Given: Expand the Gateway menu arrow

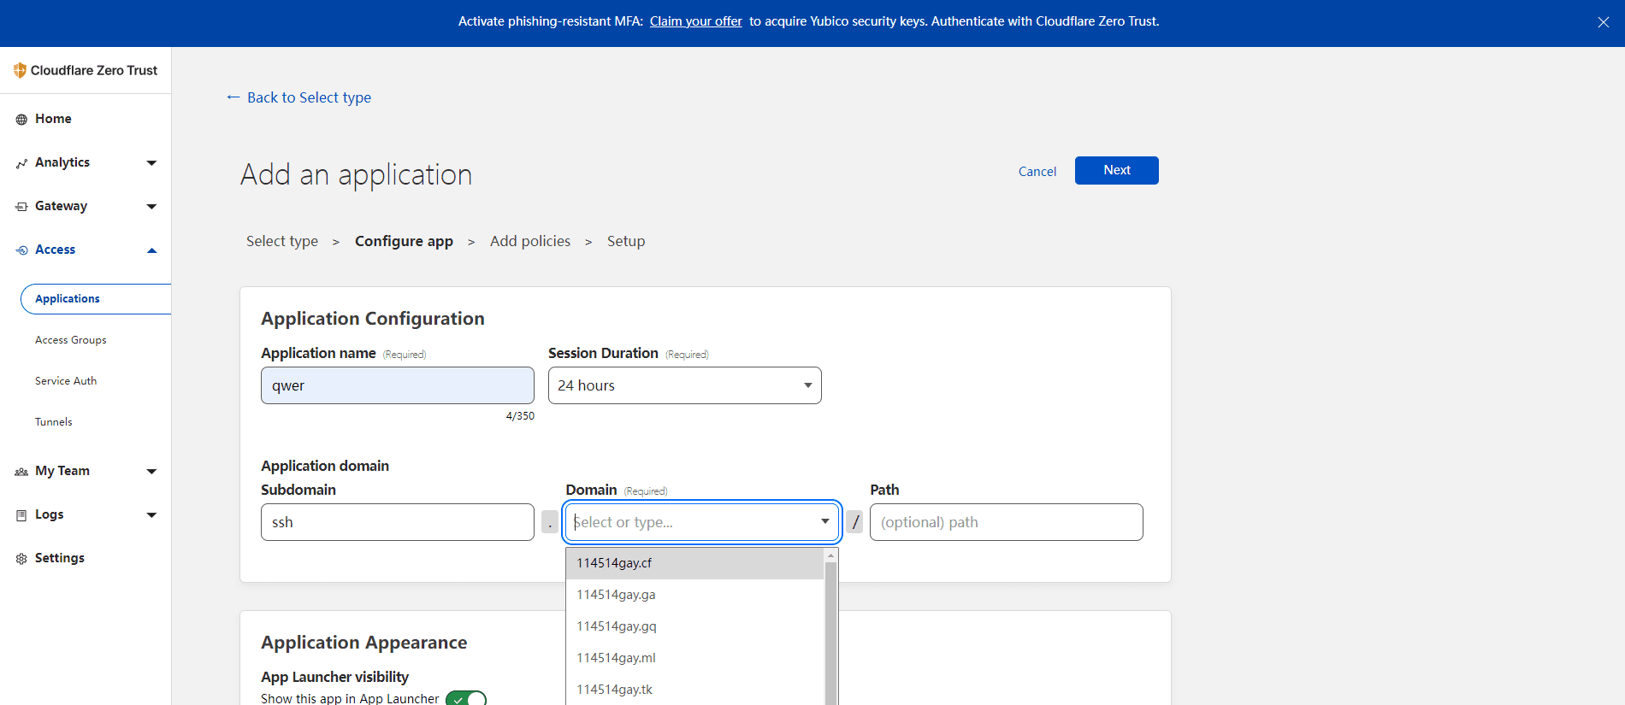Looking at the screenshot, I should pos(151,207).
